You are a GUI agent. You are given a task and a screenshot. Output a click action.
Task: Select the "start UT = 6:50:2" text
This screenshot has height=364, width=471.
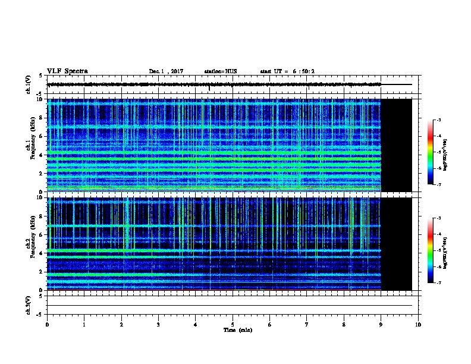click(x=287, y=71)
